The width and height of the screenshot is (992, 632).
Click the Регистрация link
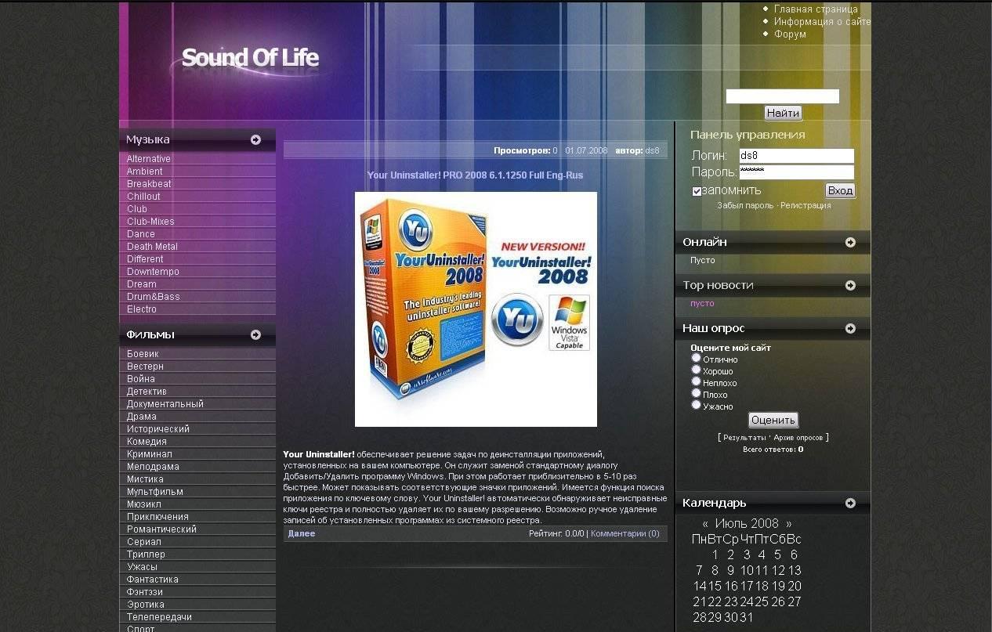point(806,206)
